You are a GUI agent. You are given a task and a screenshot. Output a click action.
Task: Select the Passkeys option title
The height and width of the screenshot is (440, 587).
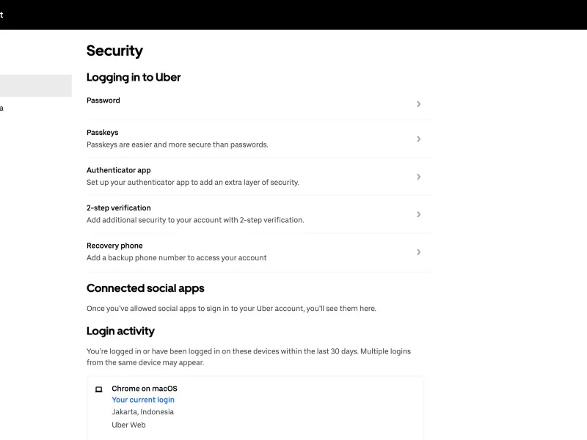[x=102, y=133]
